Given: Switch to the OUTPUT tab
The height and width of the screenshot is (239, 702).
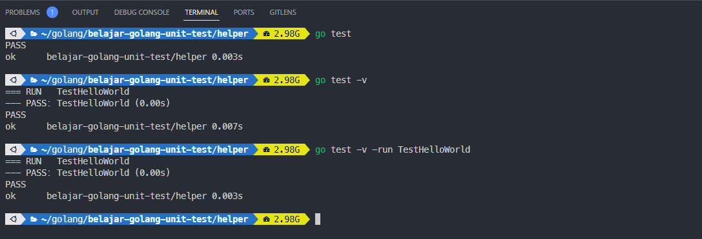Looking at the screenshot, I should click(85, 12).
